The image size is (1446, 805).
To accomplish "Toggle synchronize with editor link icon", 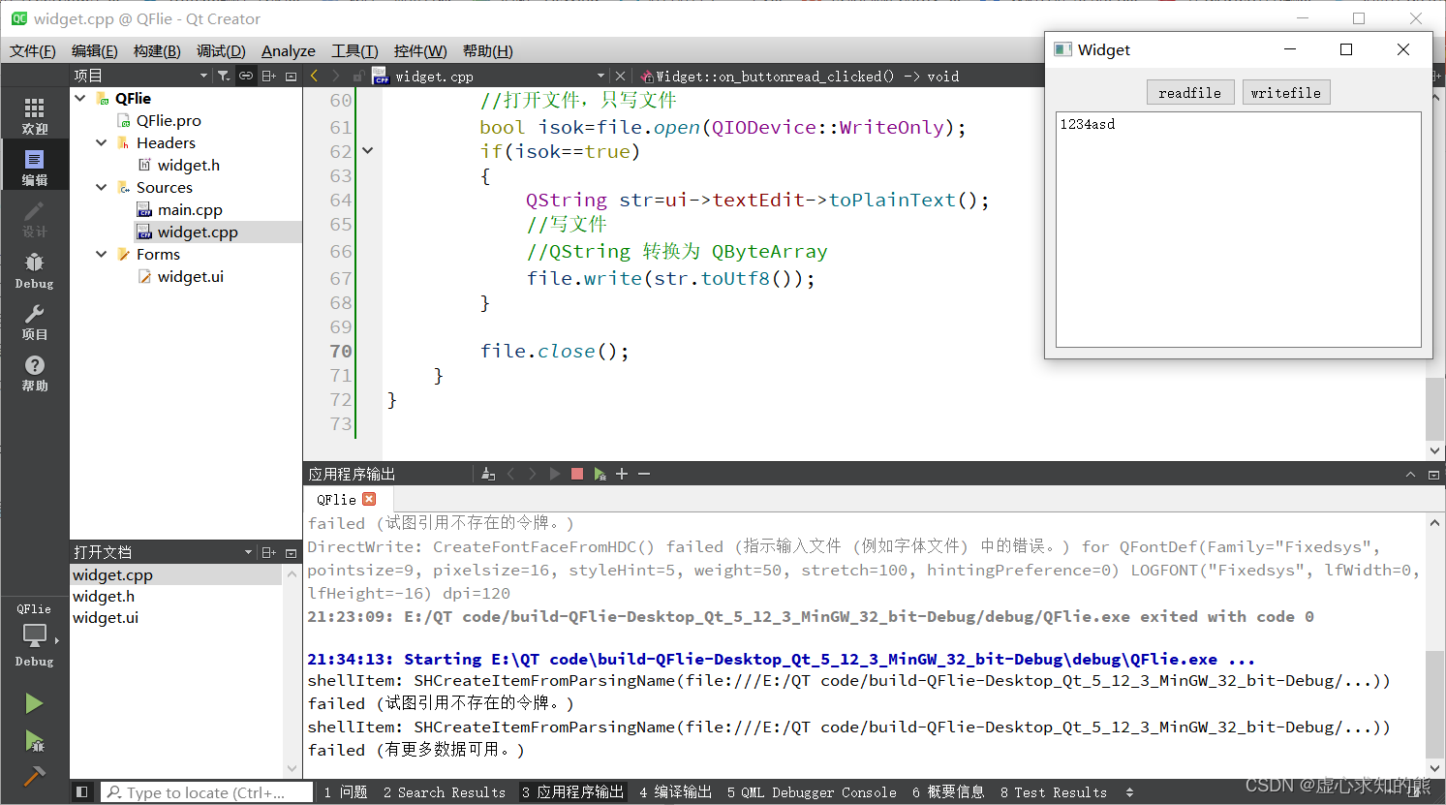I will [246, 76].
